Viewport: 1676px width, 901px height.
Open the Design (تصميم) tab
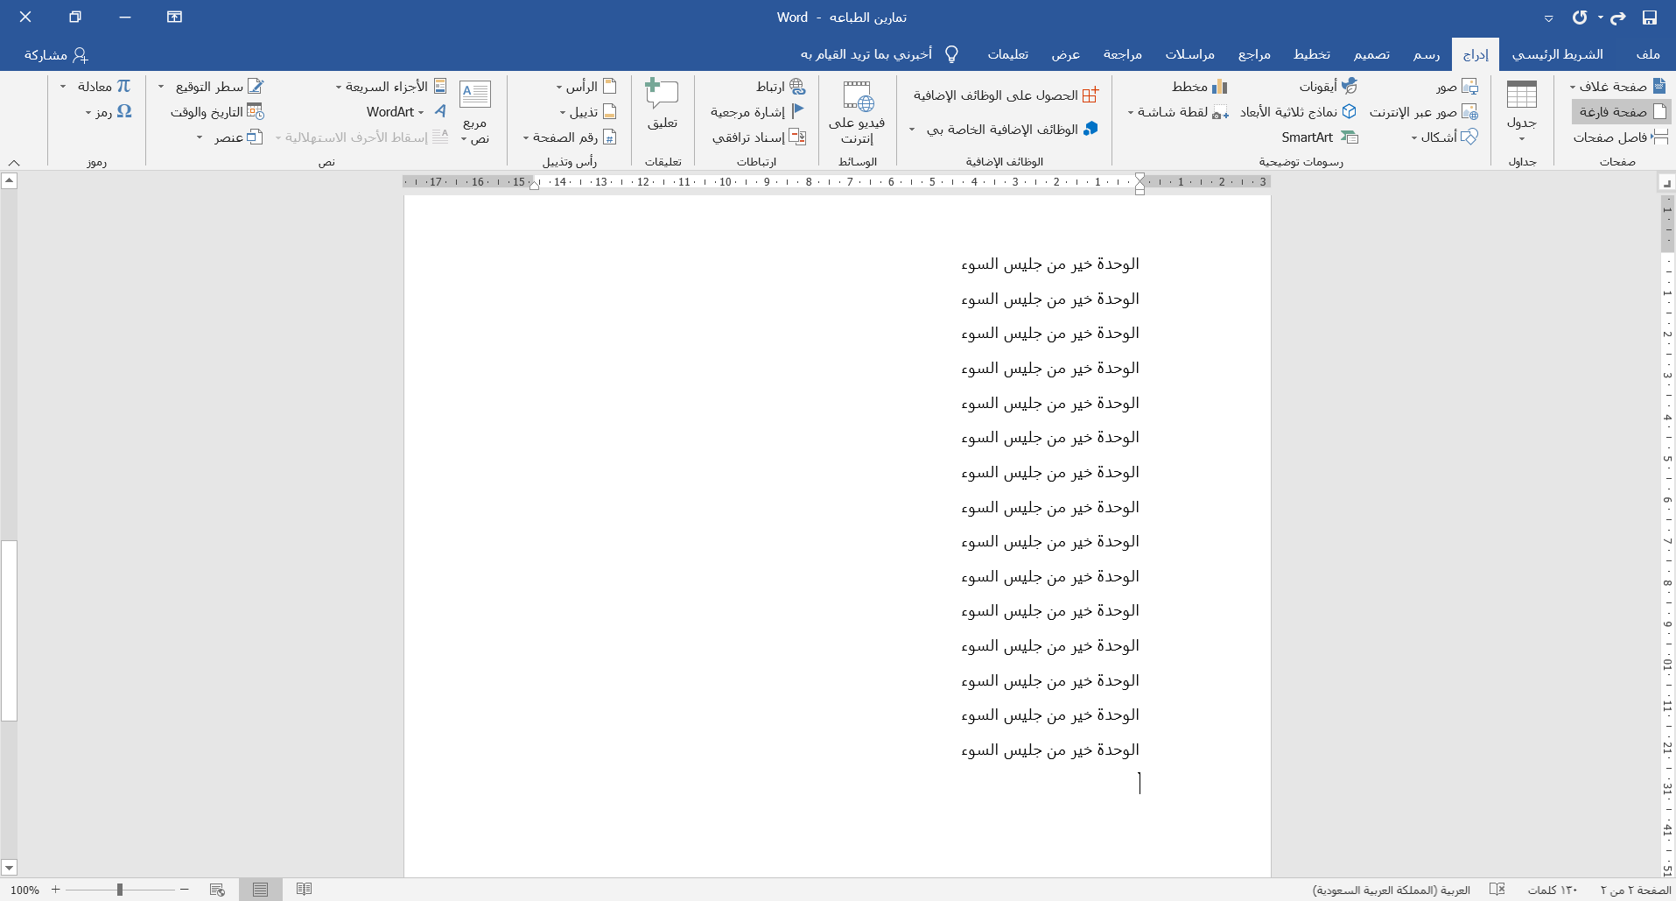(1371, 54)
